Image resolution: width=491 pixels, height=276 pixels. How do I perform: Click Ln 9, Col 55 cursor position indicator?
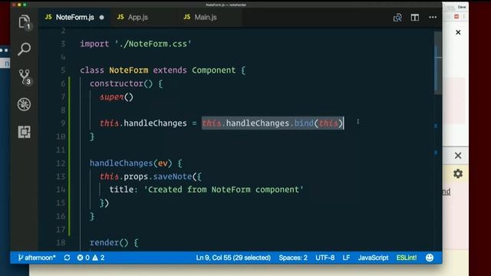coord(233,258)
